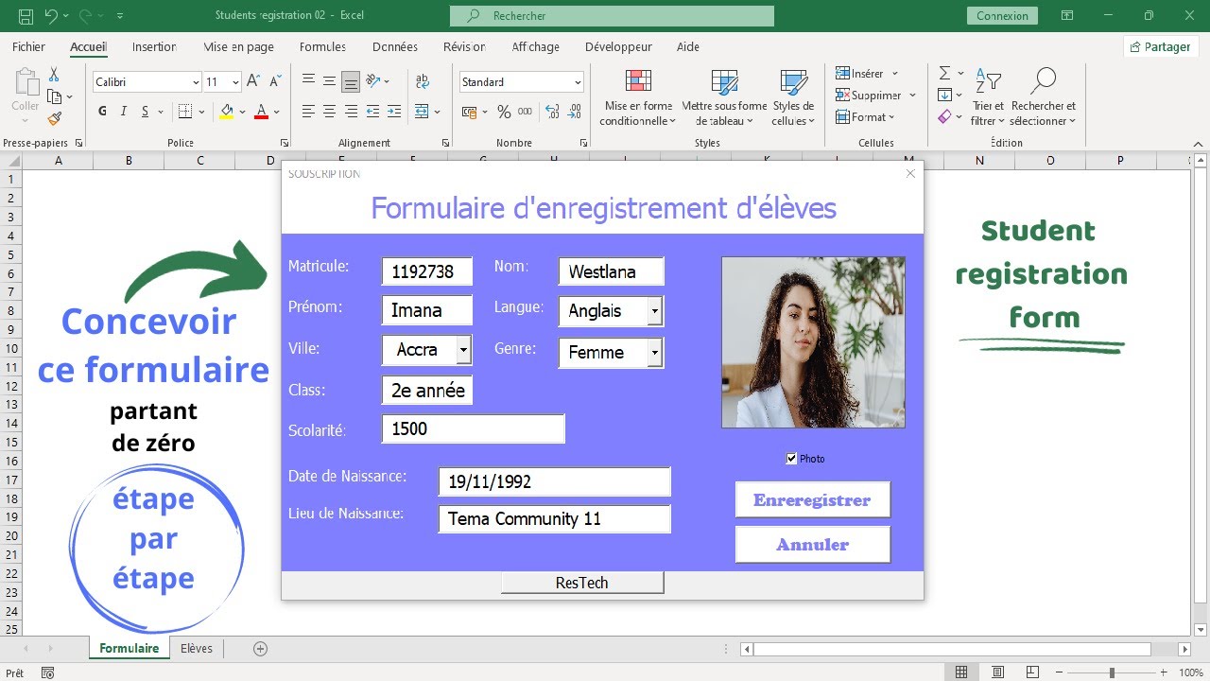Click the Percent style icon
This screenshot has height=681, width=1210.
tap(504, 112)
